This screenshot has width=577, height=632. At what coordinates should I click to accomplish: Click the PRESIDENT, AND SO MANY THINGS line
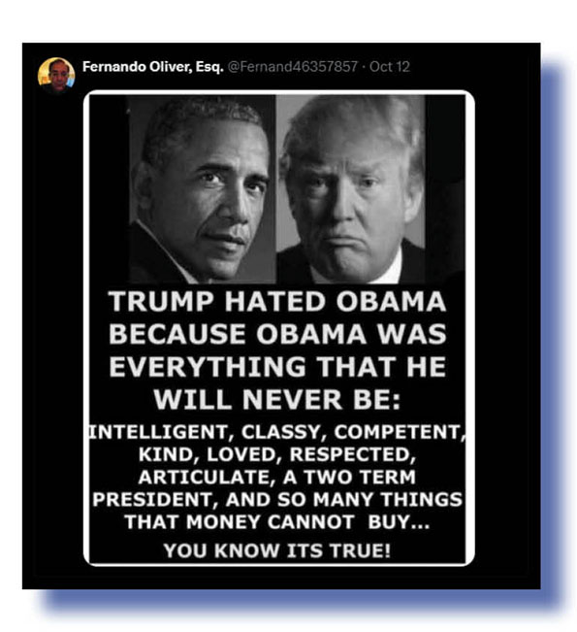277,499
